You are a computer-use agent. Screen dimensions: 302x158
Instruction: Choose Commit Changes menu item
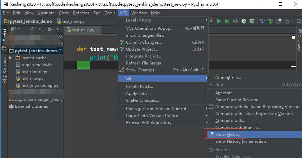[x=163, y=42]
